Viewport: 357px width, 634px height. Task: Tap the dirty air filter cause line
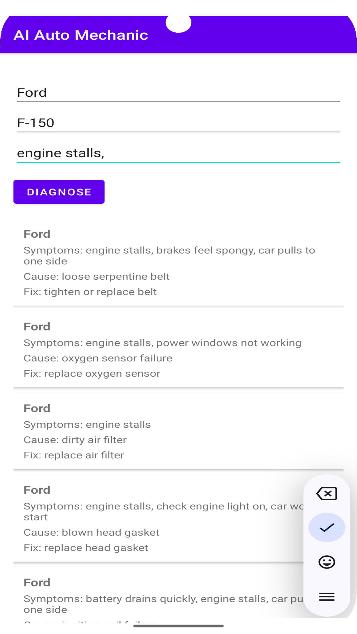pyautogui.click(x=75, y=440)
